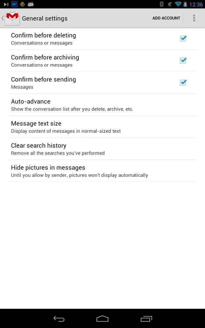
Task: Open the three-dot overflow menu
Action: click(x=194, y=18)
